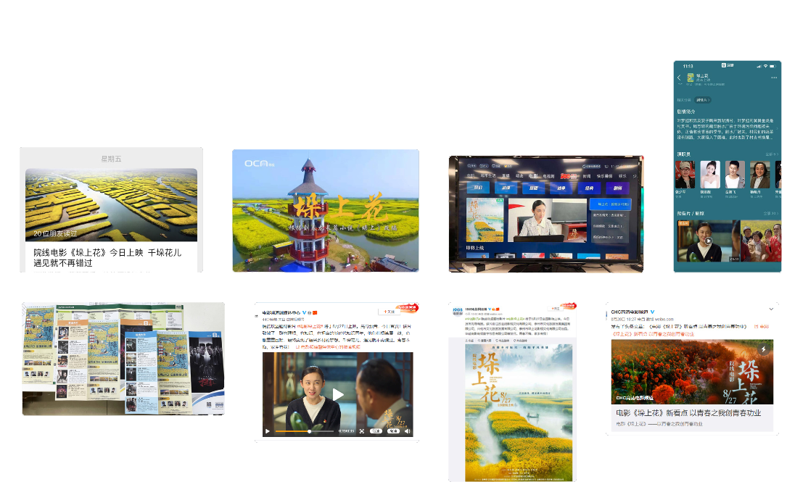Screen dimensions: 795x487
Task: Open the 垛上花 poster on the TV screen
Action: tap(485, 220)
